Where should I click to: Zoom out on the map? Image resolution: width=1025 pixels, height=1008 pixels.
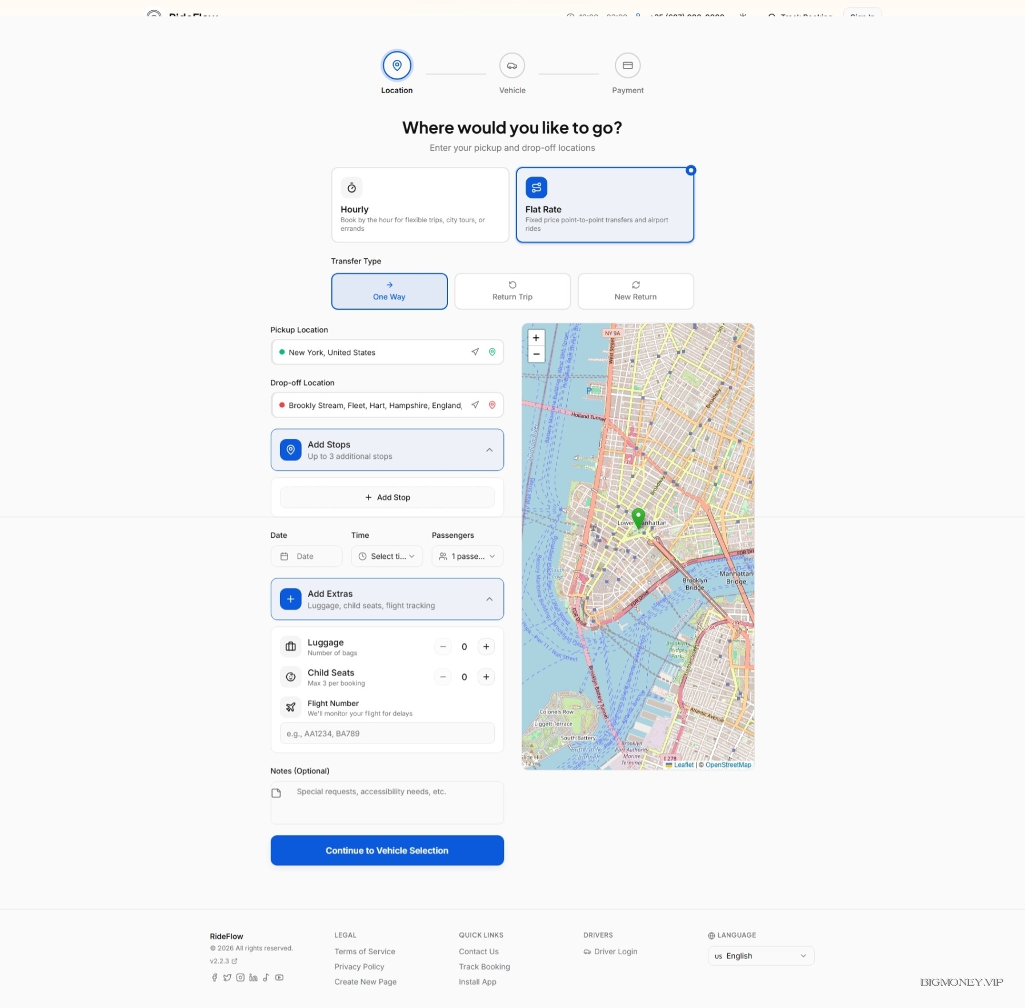pyautogui.click(x=536, y=354)
